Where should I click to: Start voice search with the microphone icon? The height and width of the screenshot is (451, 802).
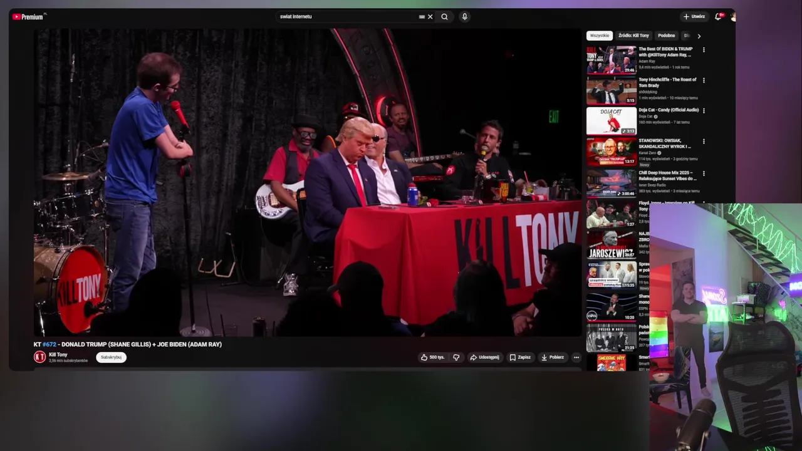click(464, 17)
